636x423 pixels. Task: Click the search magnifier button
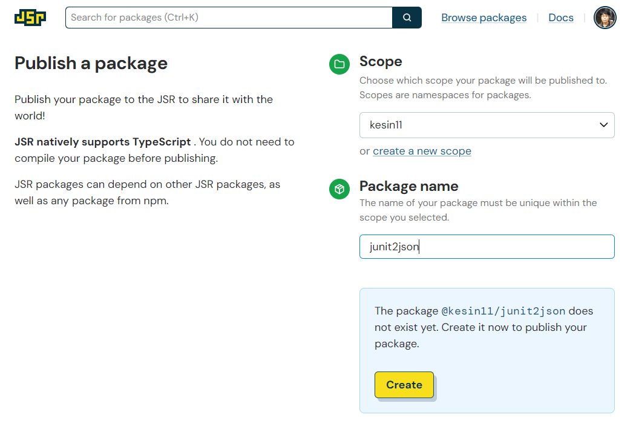[407, 18]
